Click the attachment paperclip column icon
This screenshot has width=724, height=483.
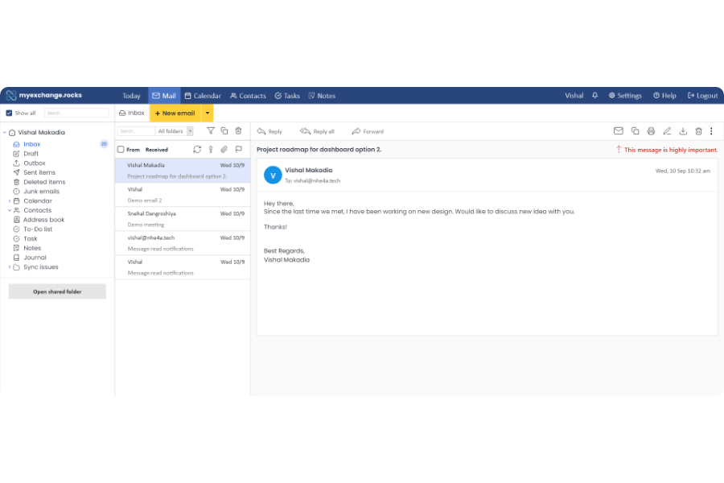click(224, 149)
